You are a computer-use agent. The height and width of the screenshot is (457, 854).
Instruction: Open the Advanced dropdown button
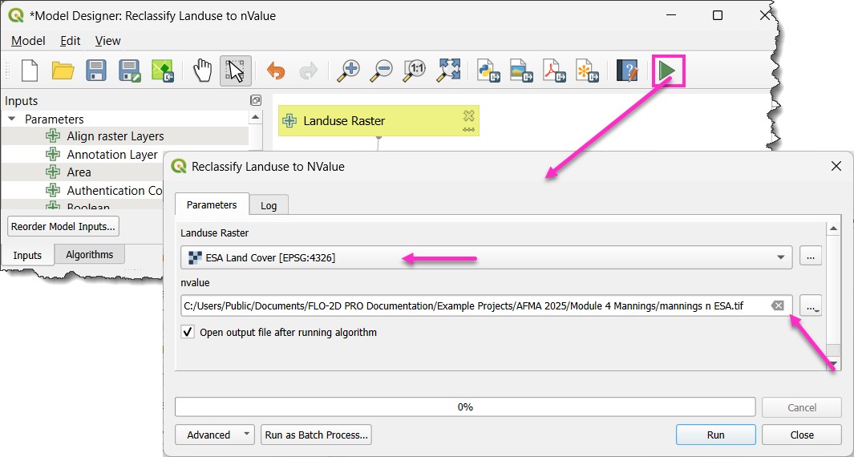coord(214,435)
